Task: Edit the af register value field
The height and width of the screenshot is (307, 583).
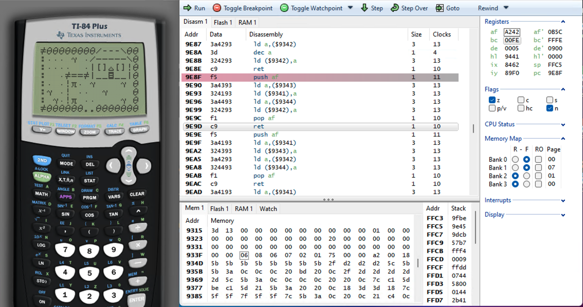Action: 512,32
